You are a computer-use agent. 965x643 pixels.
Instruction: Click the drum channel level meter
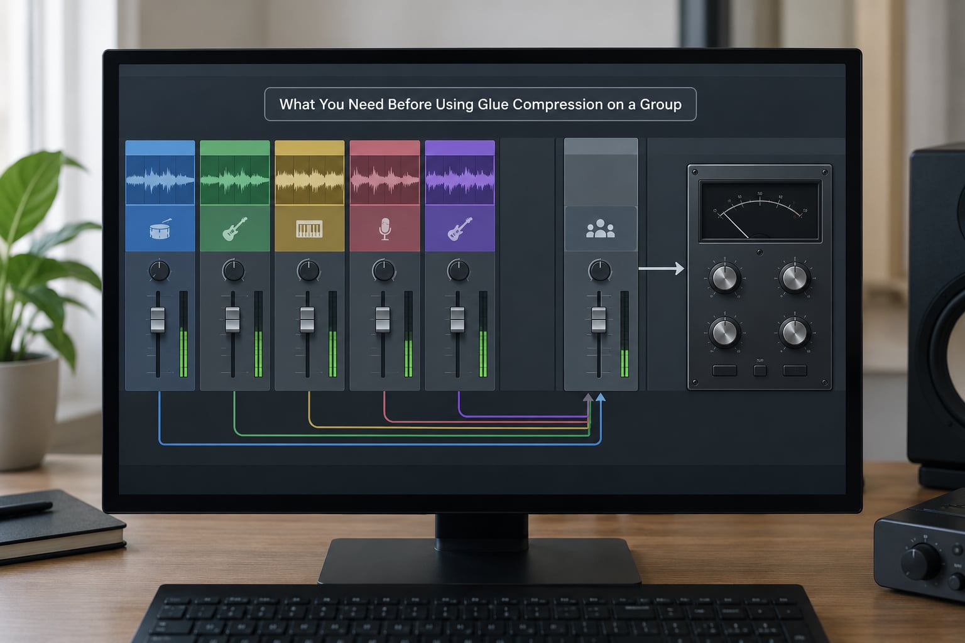tap(183, 334)
